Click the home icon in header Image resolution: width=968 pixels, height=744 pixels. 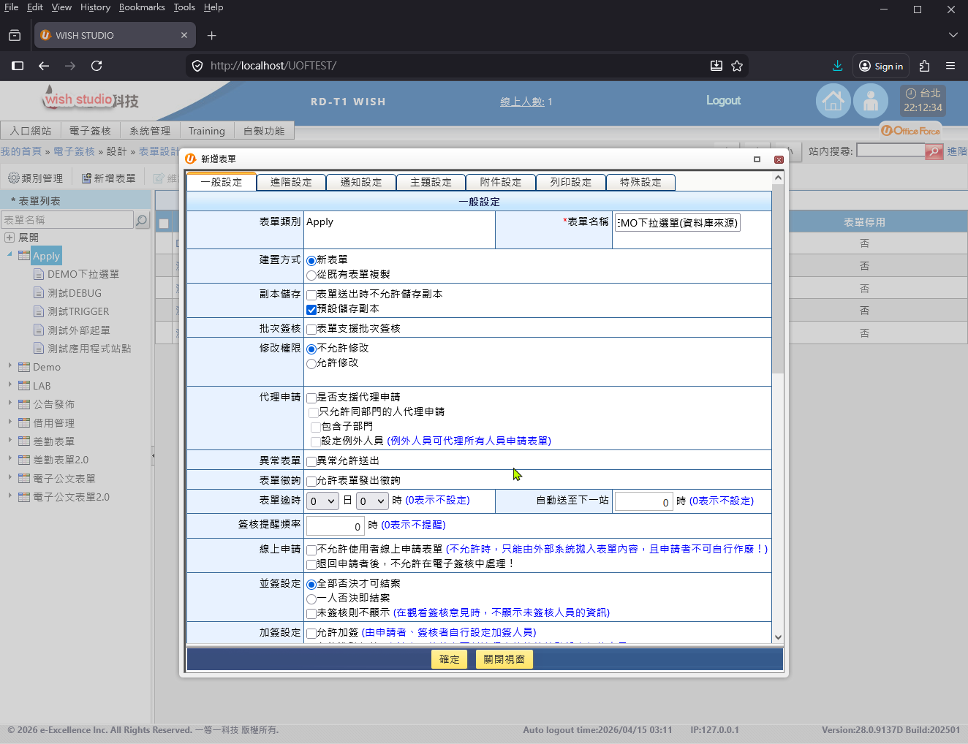click(x=833, y=102)
